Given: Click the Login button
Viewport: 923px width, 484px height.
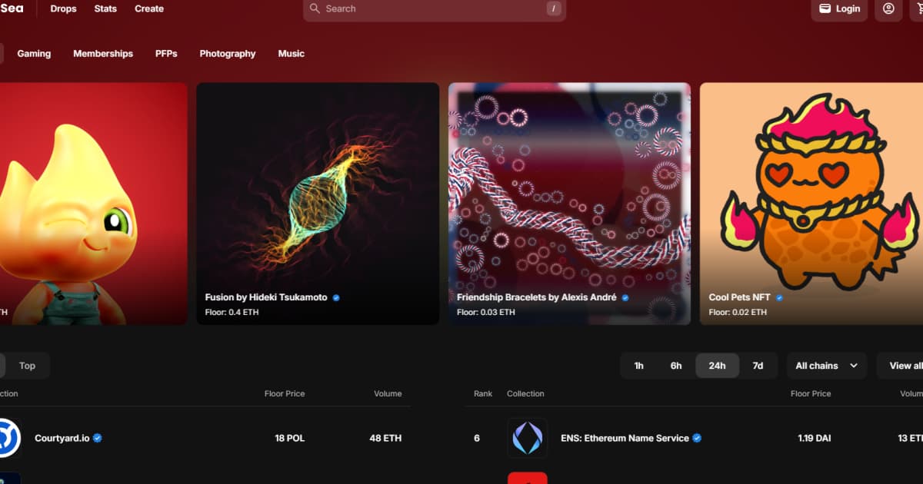Looking at the screenshot, I should [839, 8].
